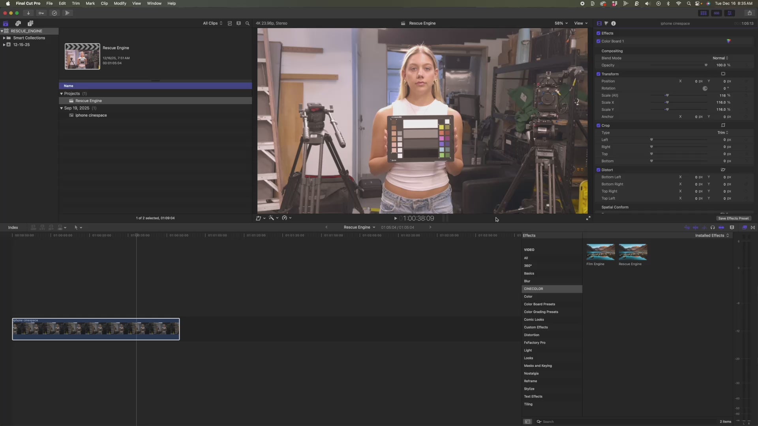
Task: Toggle solo headphones icon in timeline
Action: [713, 228]
